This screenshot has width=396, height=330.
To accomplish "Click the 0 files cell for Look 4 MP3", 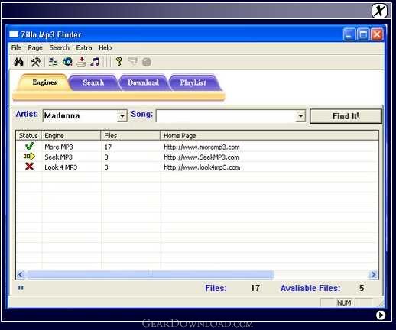I will point(106,167).
